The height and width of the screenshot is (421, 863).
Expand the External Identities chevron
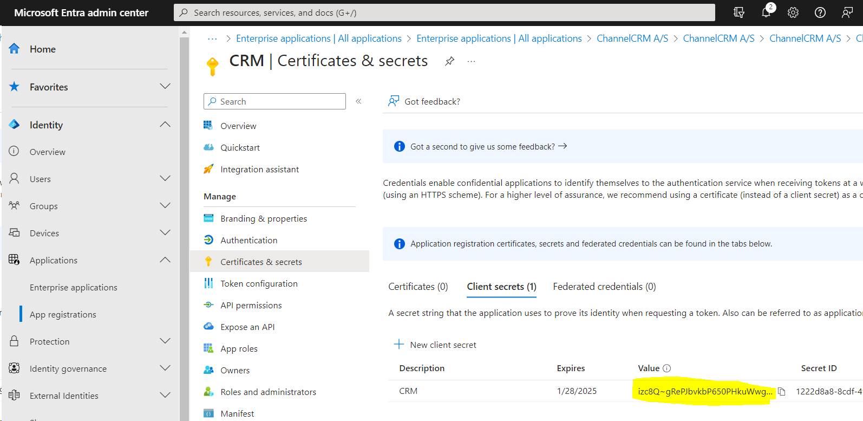coord(165,395)
